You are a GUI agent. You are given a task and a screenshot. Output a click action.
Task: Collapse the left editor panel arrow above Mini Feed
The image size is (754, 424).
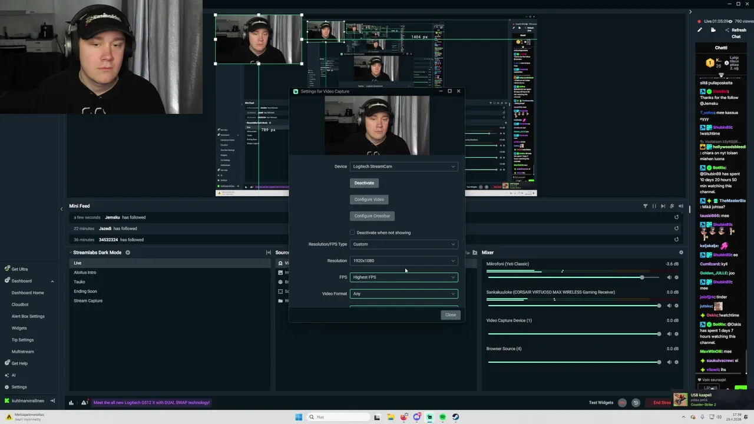click(x=61, y=208)
